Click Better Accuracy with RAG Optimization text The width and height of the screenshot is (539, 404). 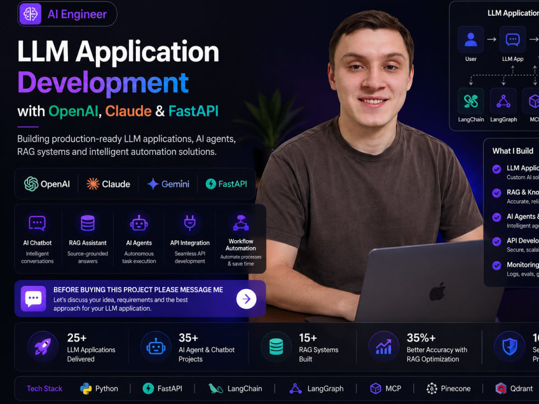(437, 354)
